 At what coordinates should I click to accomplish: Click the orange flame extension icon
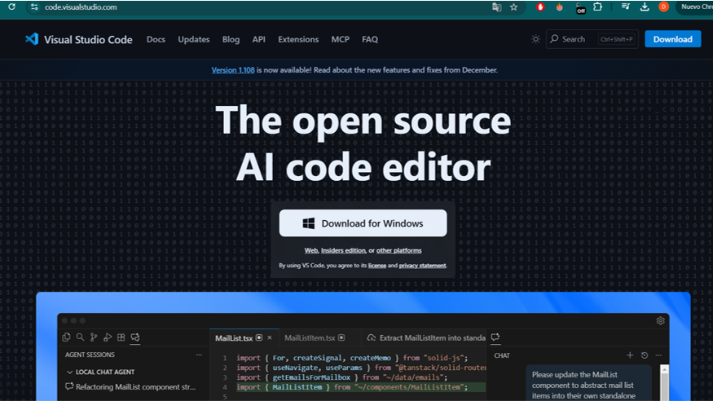[x=559, y=7]
